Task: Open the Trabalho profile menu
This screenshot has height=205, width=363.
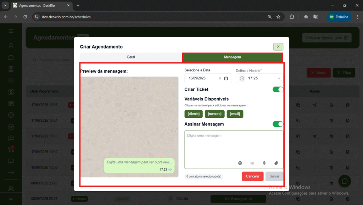Action: click(x=339, y=17)
